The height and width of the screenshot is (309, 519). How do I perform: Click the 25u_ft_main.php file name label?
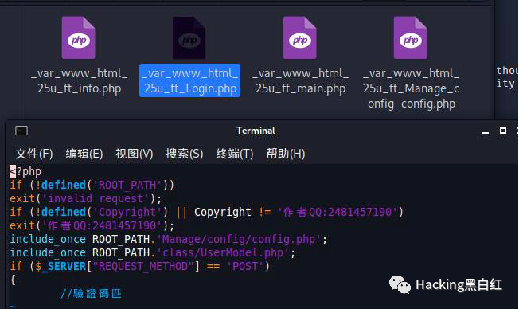click(x=301, y=80)
